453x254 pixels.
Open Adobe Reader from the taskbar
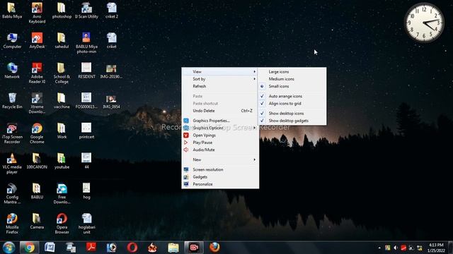(91, 248)
